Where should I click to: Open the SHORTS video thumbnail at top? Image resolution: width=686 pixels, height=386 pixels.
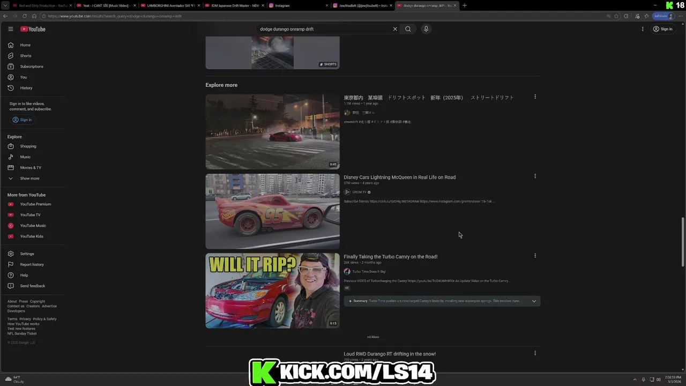[272, 53]
